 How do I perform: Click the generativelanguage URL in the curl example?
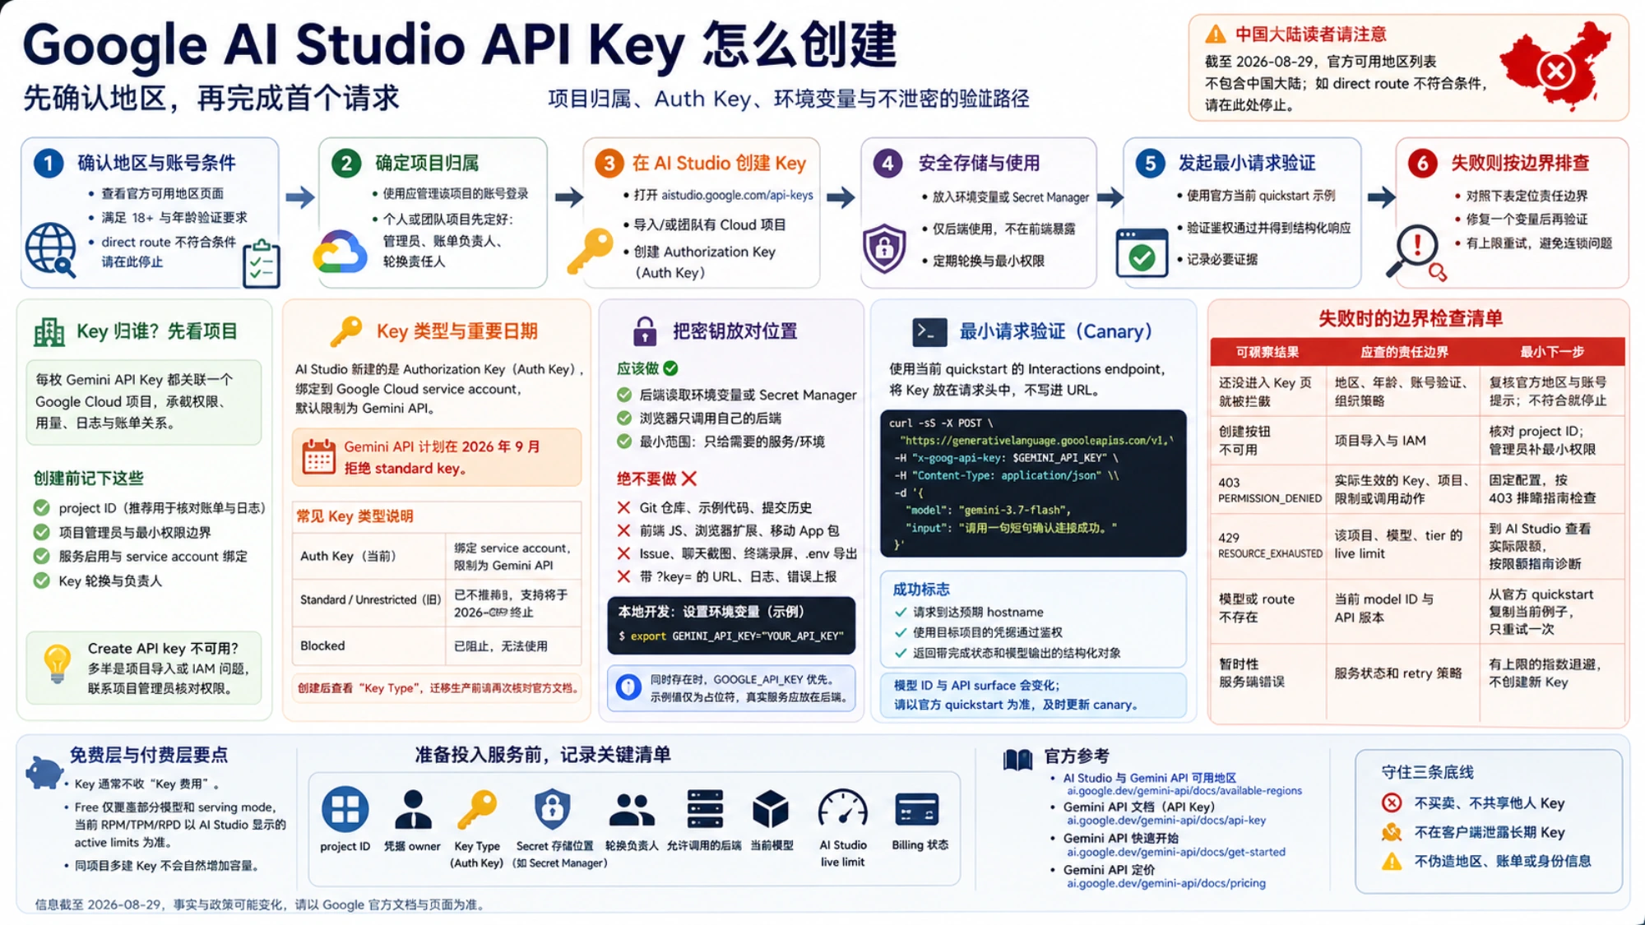click(x=1036, y=440)
